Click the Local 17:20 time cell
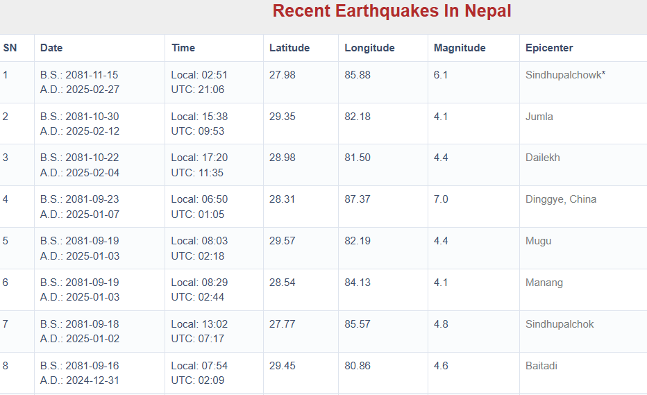The image size is (647, 395). (199, 158)
